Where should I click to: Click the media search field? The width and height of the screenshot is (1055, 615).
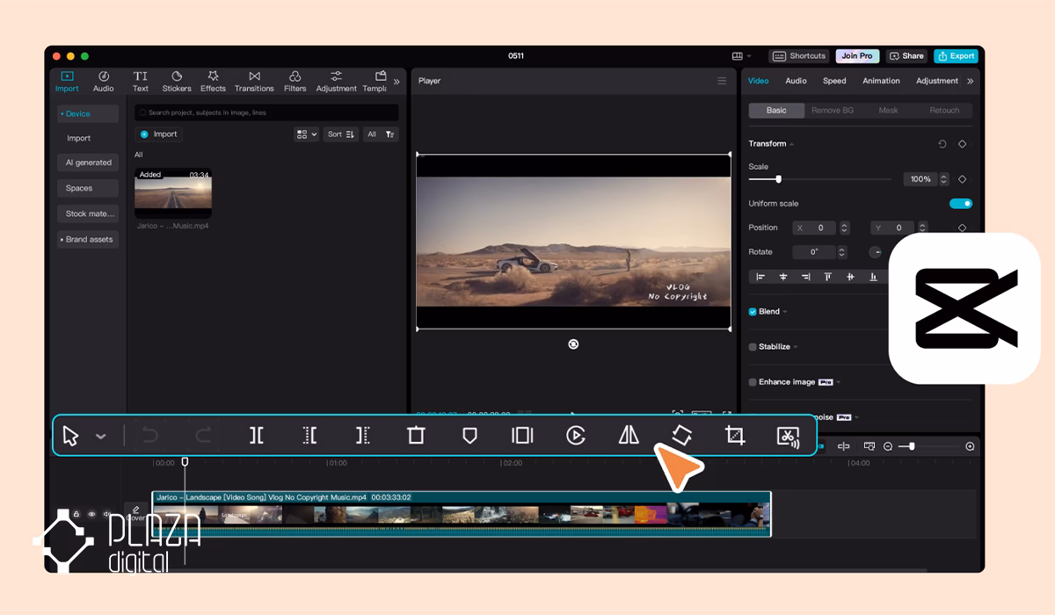click(266, 112)
